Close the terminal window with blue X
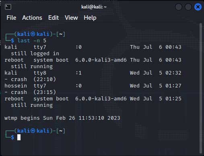 (198, 7)
